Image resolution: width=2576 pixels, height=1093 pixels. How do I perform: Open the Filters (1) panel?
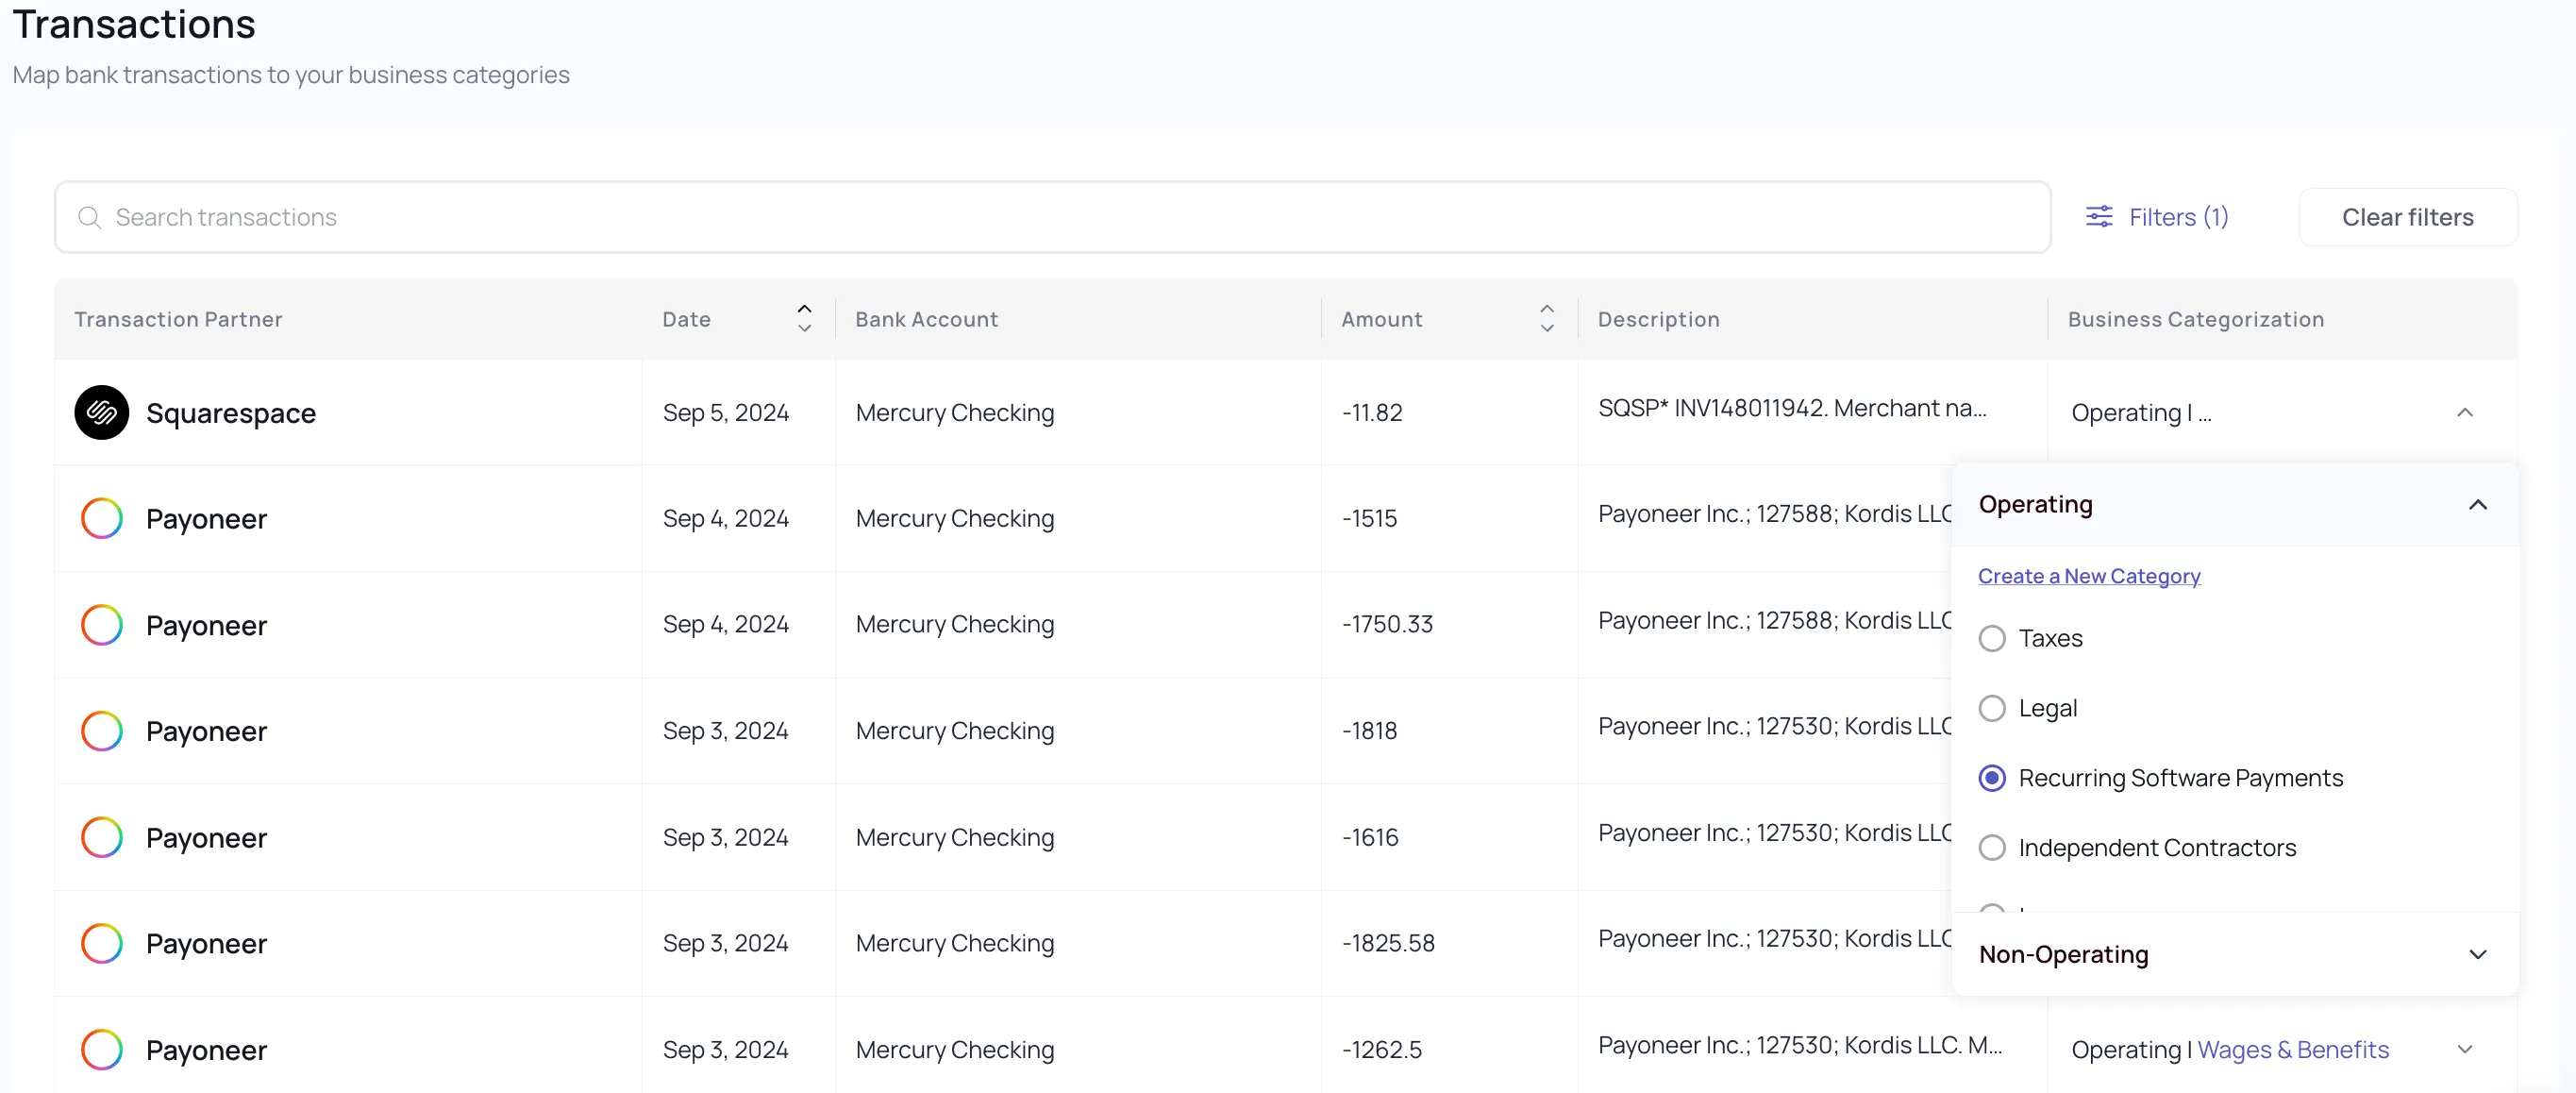pos(2177,217)
